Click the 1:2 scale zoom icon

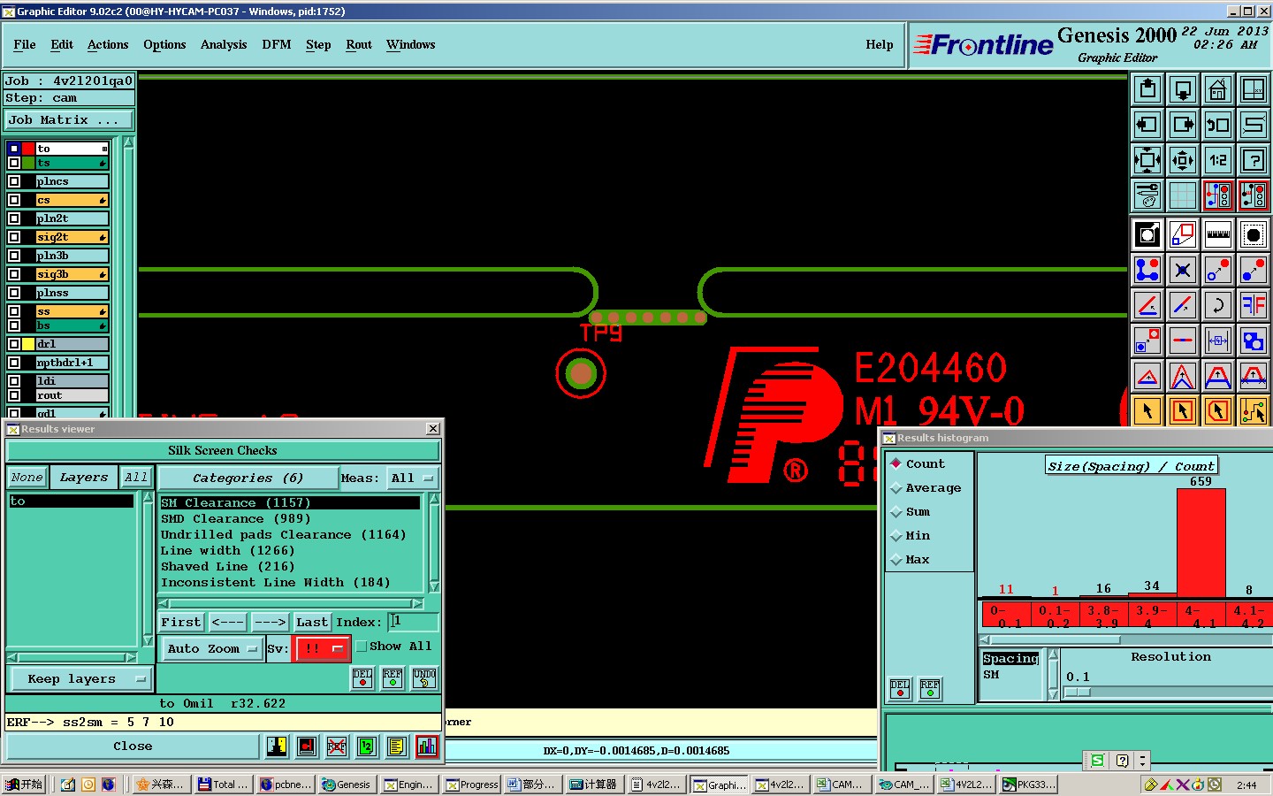pos(1218,160)
